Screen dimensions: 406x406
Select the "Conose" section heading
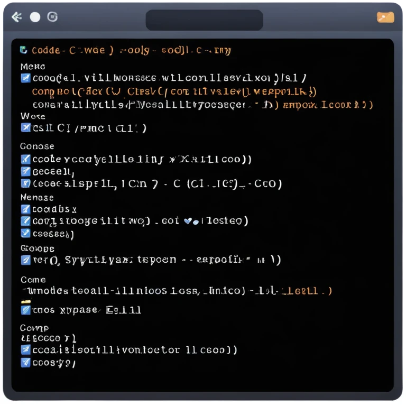(x=38, y=146)
